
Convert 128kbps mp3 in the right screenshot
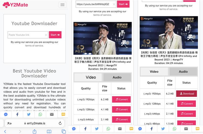(x=187, y=104)
